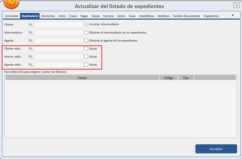
Task: Click the Actualizar button
Action: (x=216, y=149)
